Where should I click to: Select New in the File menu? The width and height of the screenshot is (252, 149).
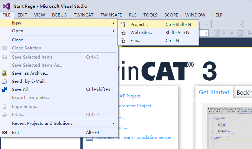point(59,23)
